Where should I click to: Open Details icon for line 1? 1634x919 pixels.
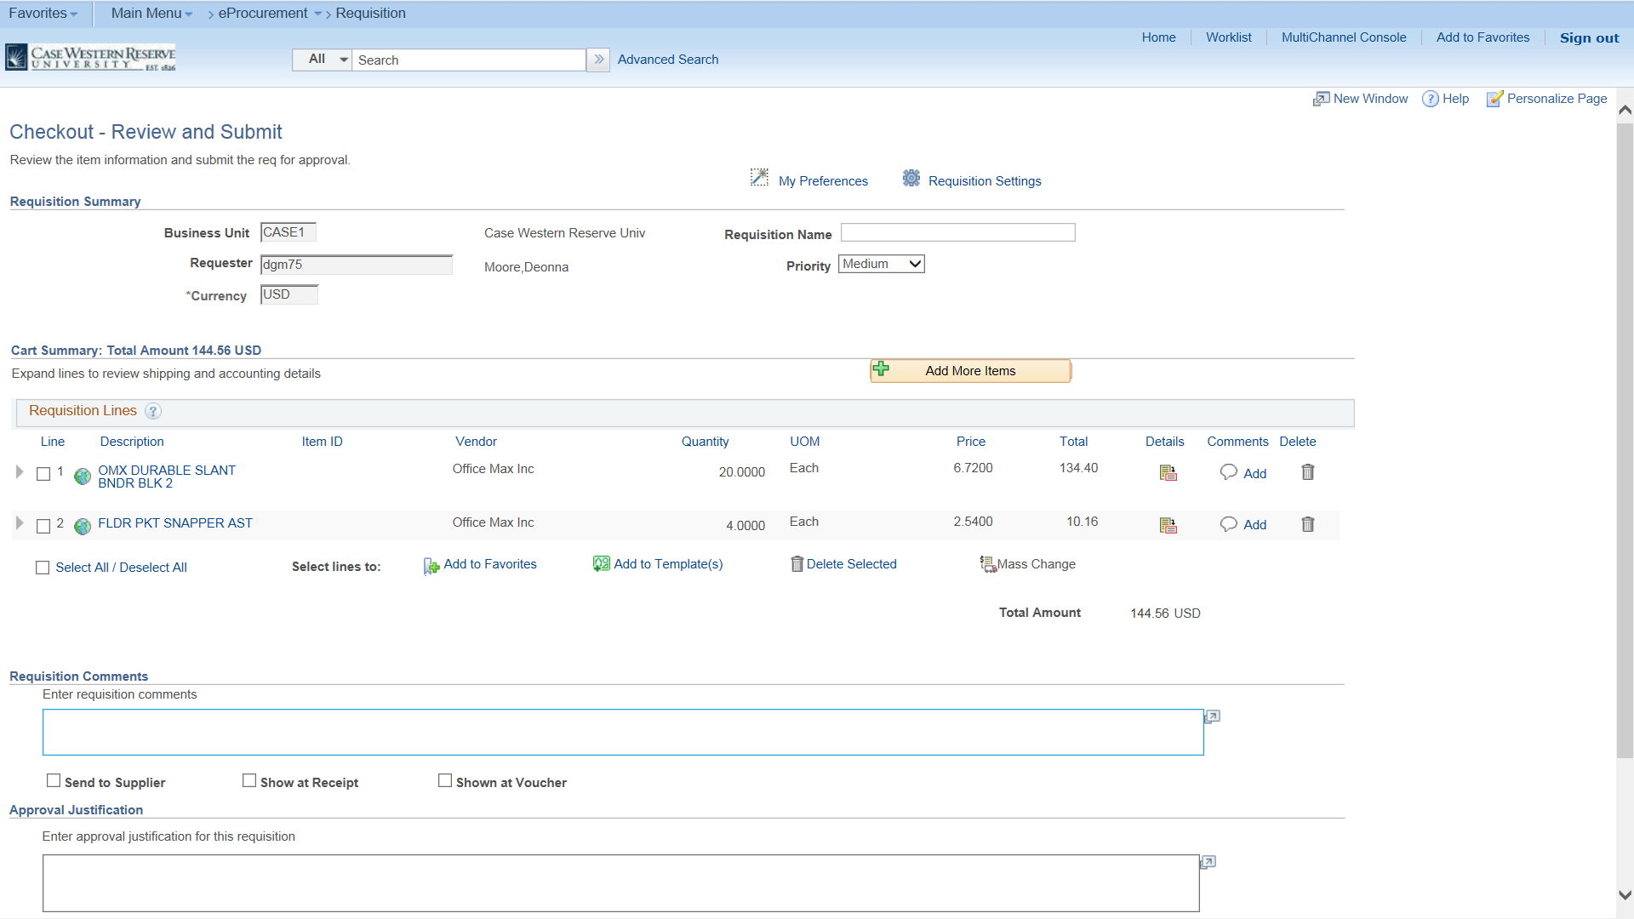point(1168,473)
